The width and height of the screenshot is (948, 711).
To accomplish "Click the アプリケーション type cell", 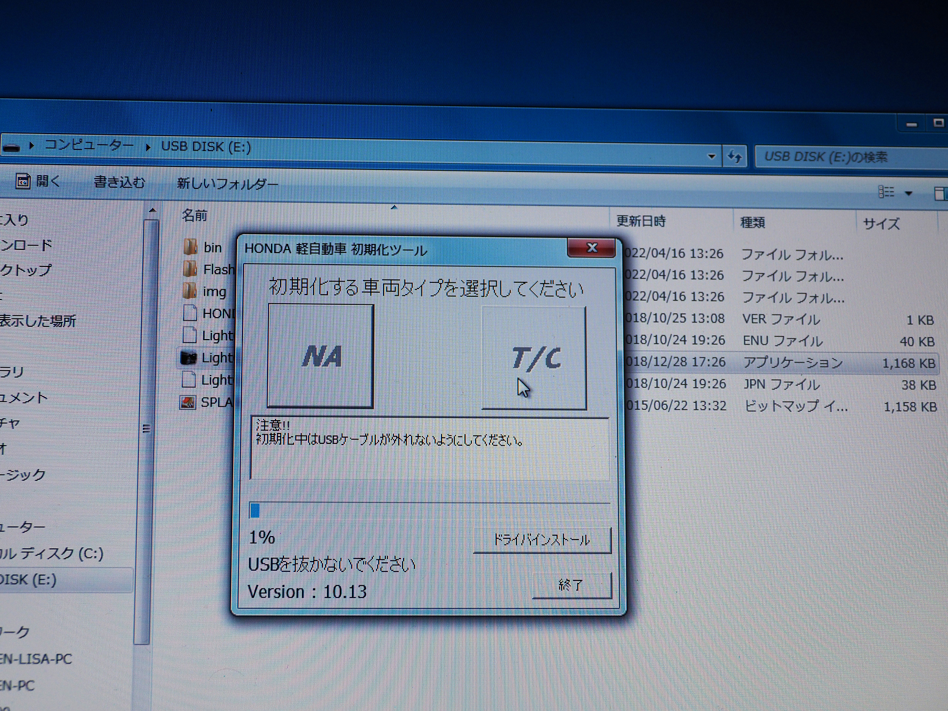I will click(793, 363).
